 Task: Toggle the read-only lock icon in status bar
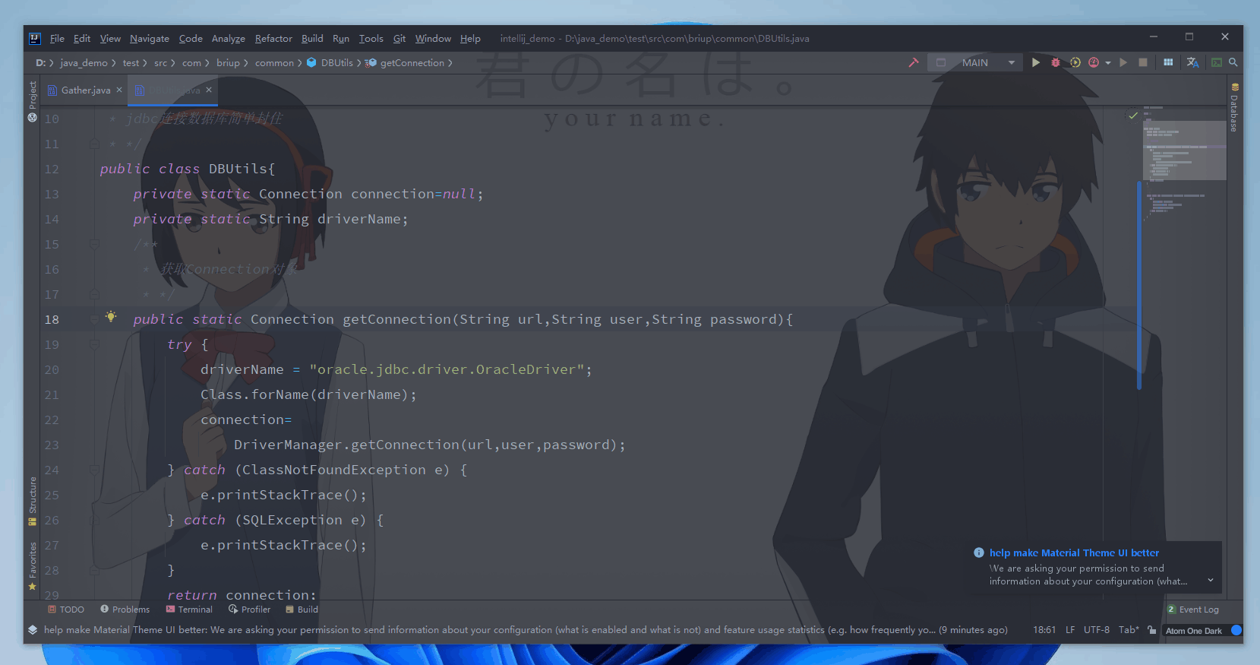pyautogui.click(x=1152, y=630)
